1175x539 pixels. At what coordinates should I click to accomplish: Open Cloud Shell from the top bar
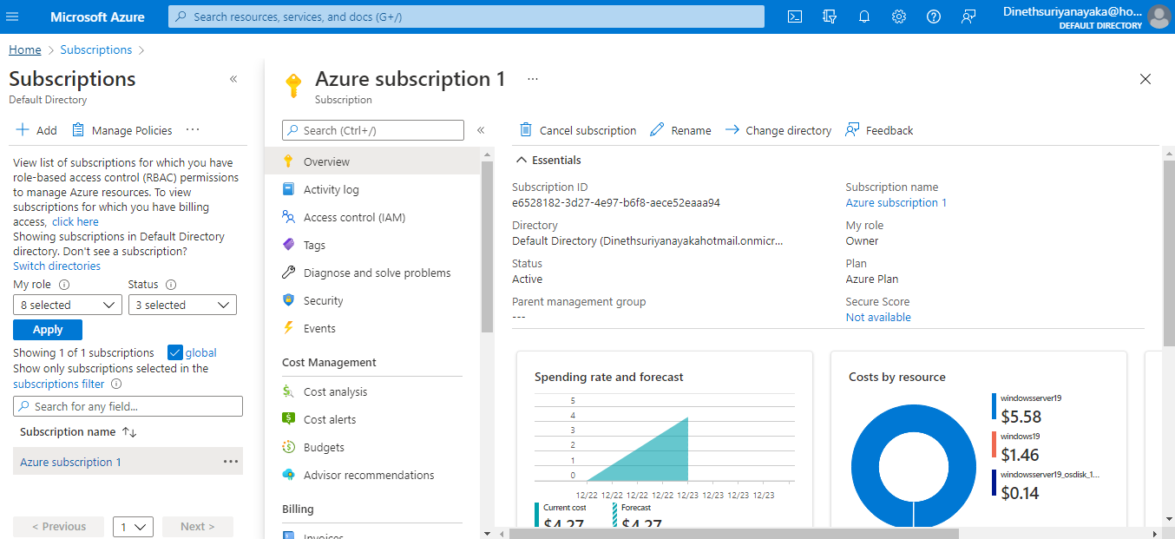[794, 16]
